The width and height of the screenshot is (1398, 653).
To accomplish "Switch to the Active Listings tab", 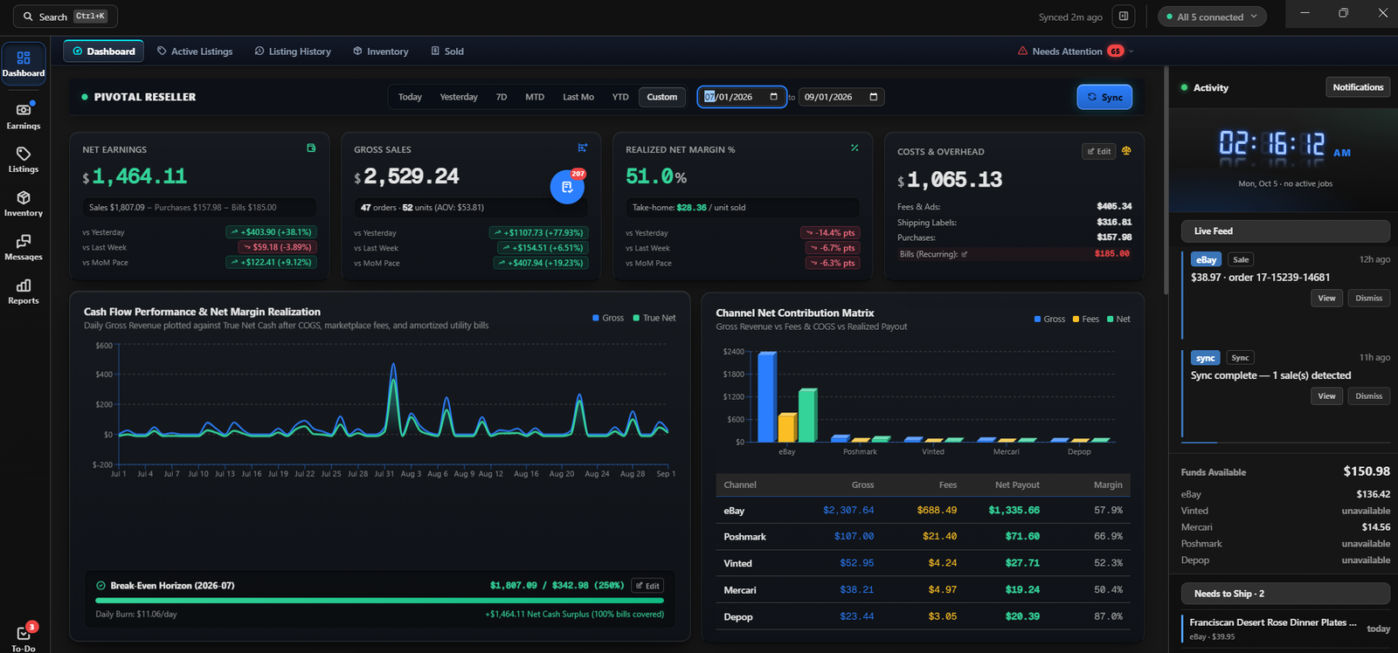I will pos(195,52).
